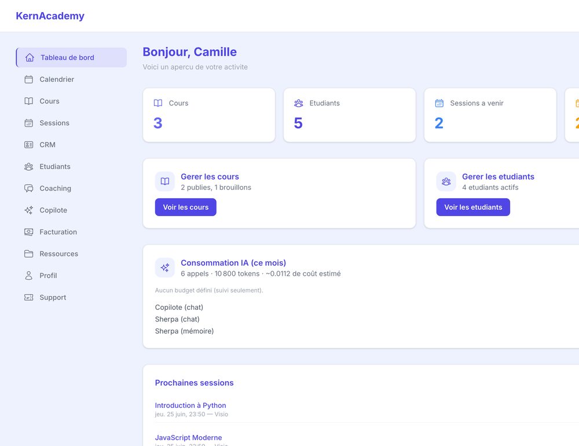Click the KernAcademy logo
Viewport: 579px width, 446px height.
point(50,16)
